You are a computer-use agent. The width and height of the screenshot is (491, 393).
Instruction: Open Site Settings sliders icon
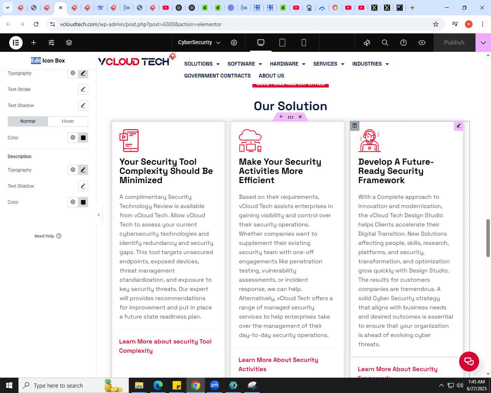51,43
